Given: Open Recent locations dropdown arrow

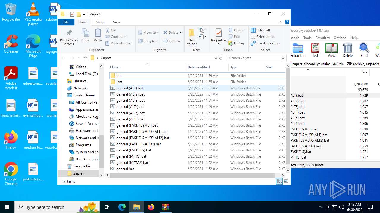Looking at the screenshot, I should (78, 58).
